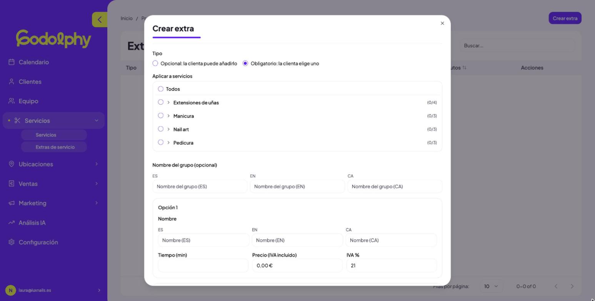Click the Godolphy logo
595x301 pixels.
(x=53, y=39)
